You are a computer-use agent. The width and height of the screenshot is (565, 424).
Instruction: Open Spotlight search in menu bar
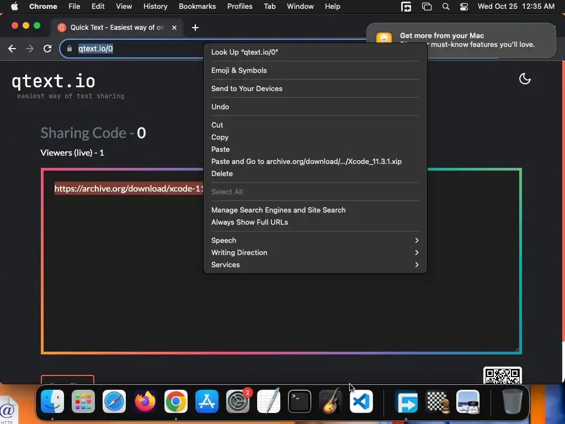pyautogui.click(x=446, y=6)
